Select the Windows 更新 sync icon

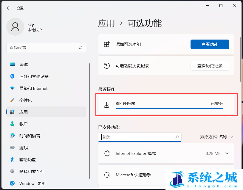12,183
